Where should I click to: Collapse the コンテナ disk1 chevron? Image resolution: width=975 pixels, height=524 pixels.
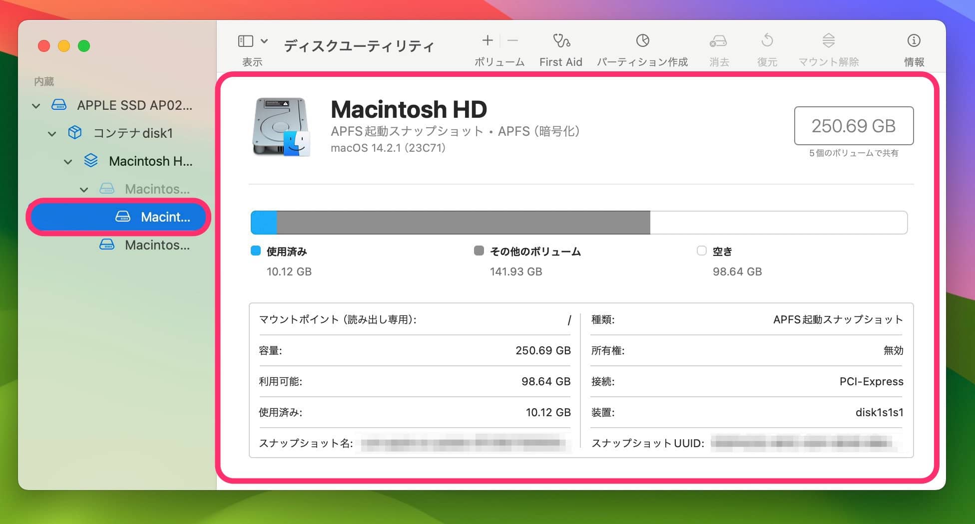tap(52, 134)
